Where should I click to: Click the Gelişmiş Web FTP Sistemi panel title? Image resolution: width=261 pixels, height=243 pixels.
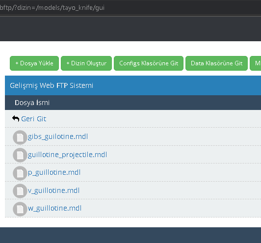point(52,85)
